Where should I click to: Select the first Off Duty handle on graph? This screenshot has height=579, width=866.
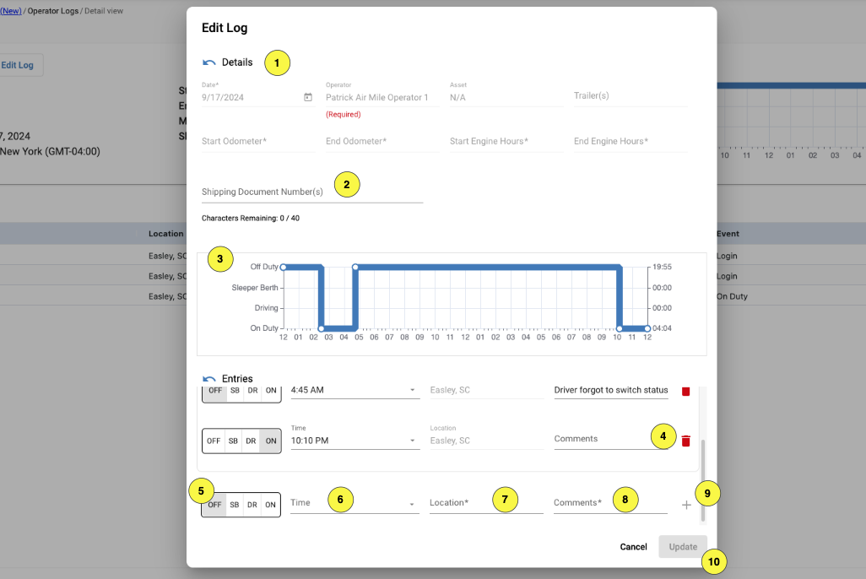284,268
